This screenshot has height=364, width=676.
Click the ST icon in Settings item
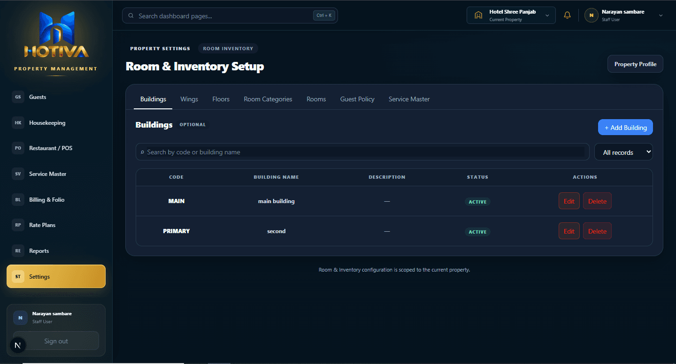[18, 277]
